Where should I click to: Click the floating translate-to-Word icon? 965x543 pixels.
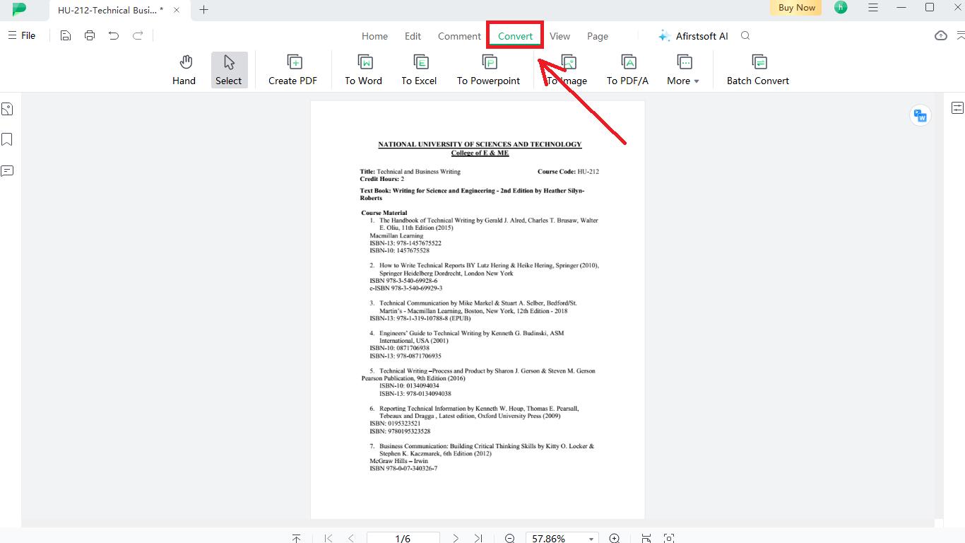pyautogui.click(x=920, y=115)
